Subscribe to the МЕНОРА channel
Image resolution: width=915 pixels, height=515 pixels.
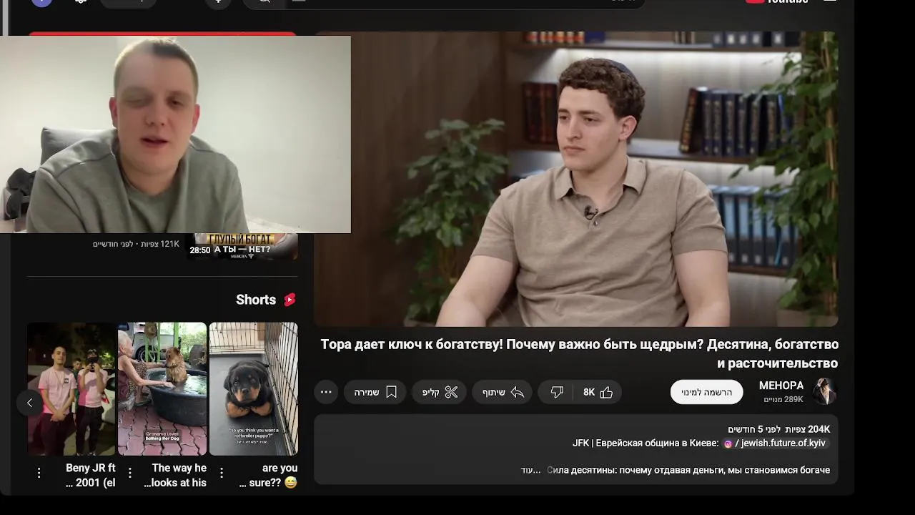point(706,392)
